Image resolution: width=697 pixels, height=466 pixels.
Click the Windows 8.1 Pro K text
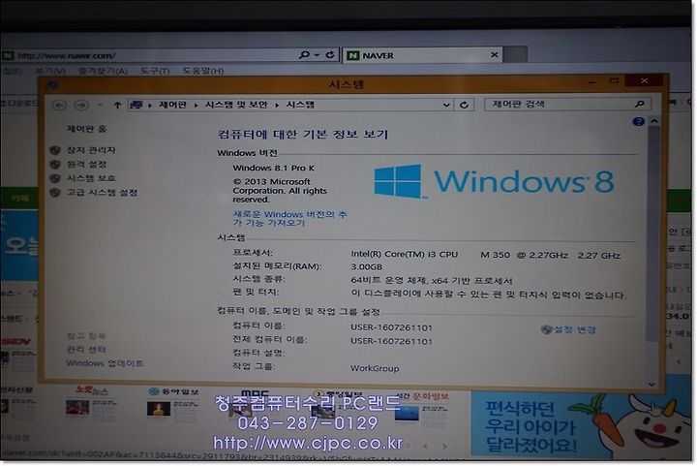click(x=274, y=168)
